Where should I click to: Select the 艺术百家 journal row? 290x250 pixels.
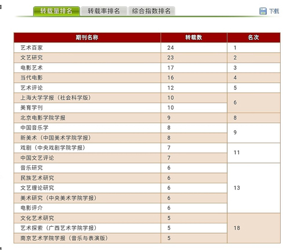coord(147,48)
